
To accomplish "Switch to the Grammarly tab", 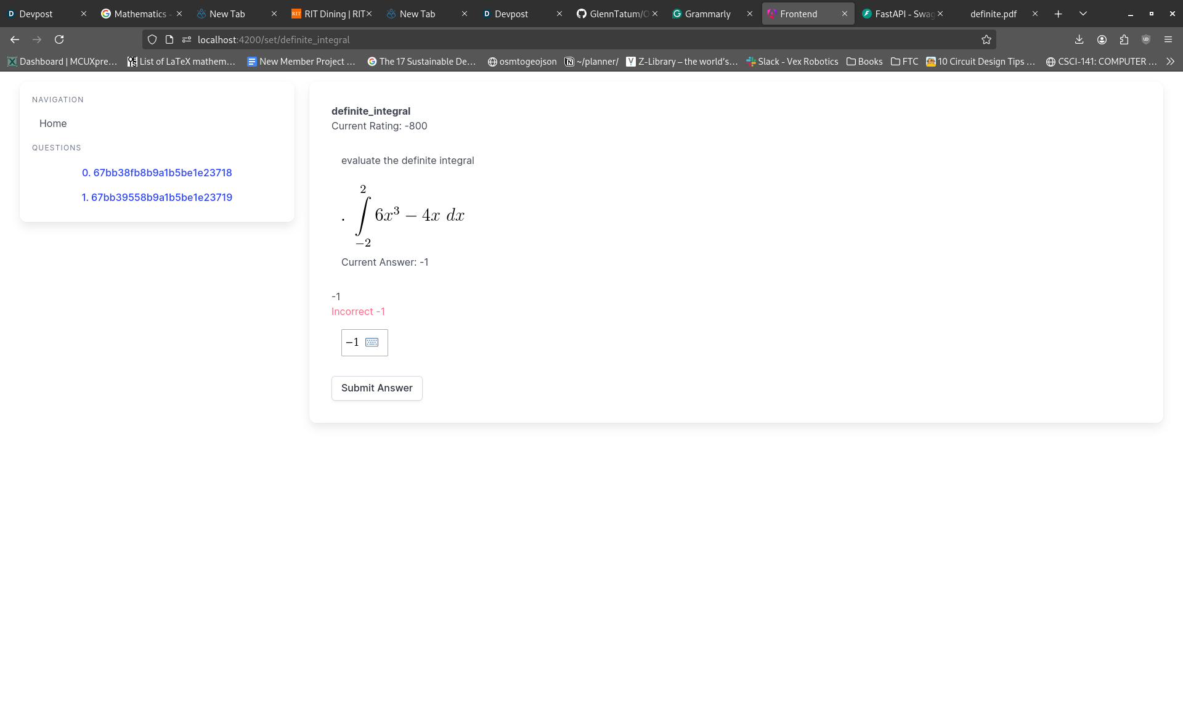I will click(707, 14).
